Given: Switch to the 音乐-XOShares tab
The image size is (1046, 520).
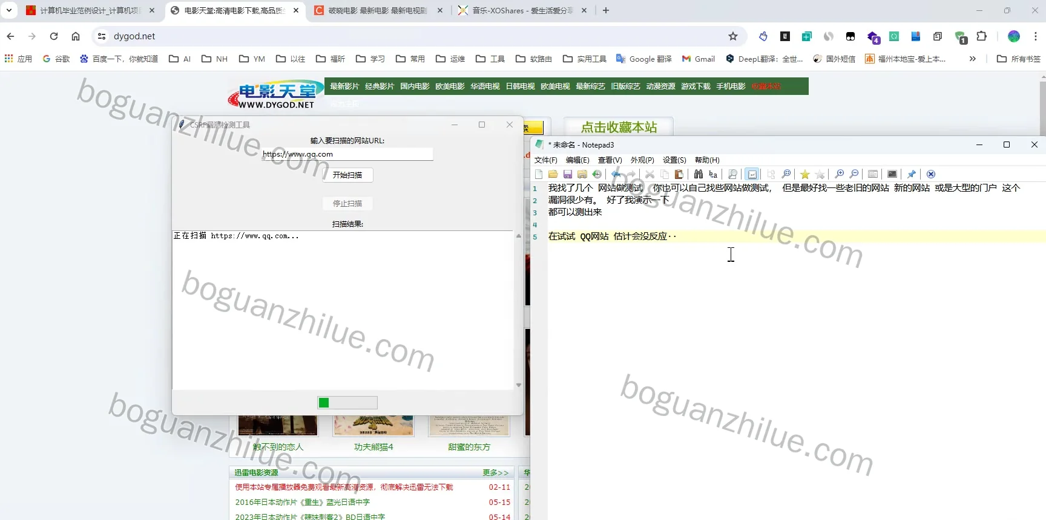Looking at the screenshot, I should [522, 10].
